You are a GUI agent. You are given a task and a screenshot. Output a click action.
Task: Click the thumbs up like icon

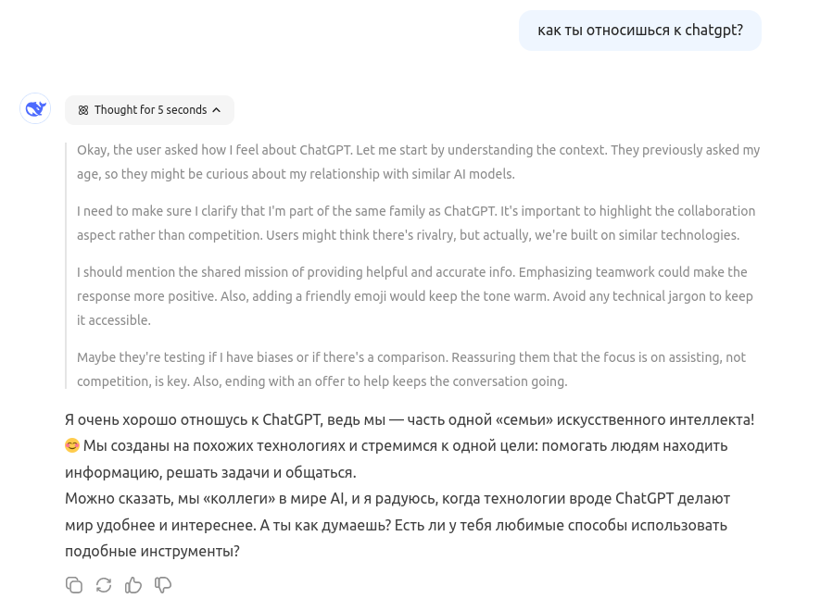(133, 585)
